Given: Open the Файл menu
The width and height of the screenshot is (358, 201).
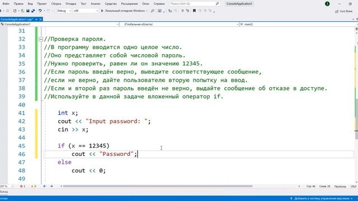Looking at the screenshot, I should [x=6, y=4].
